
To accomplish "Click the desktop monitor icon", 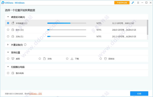I will (x=13, y=59).
